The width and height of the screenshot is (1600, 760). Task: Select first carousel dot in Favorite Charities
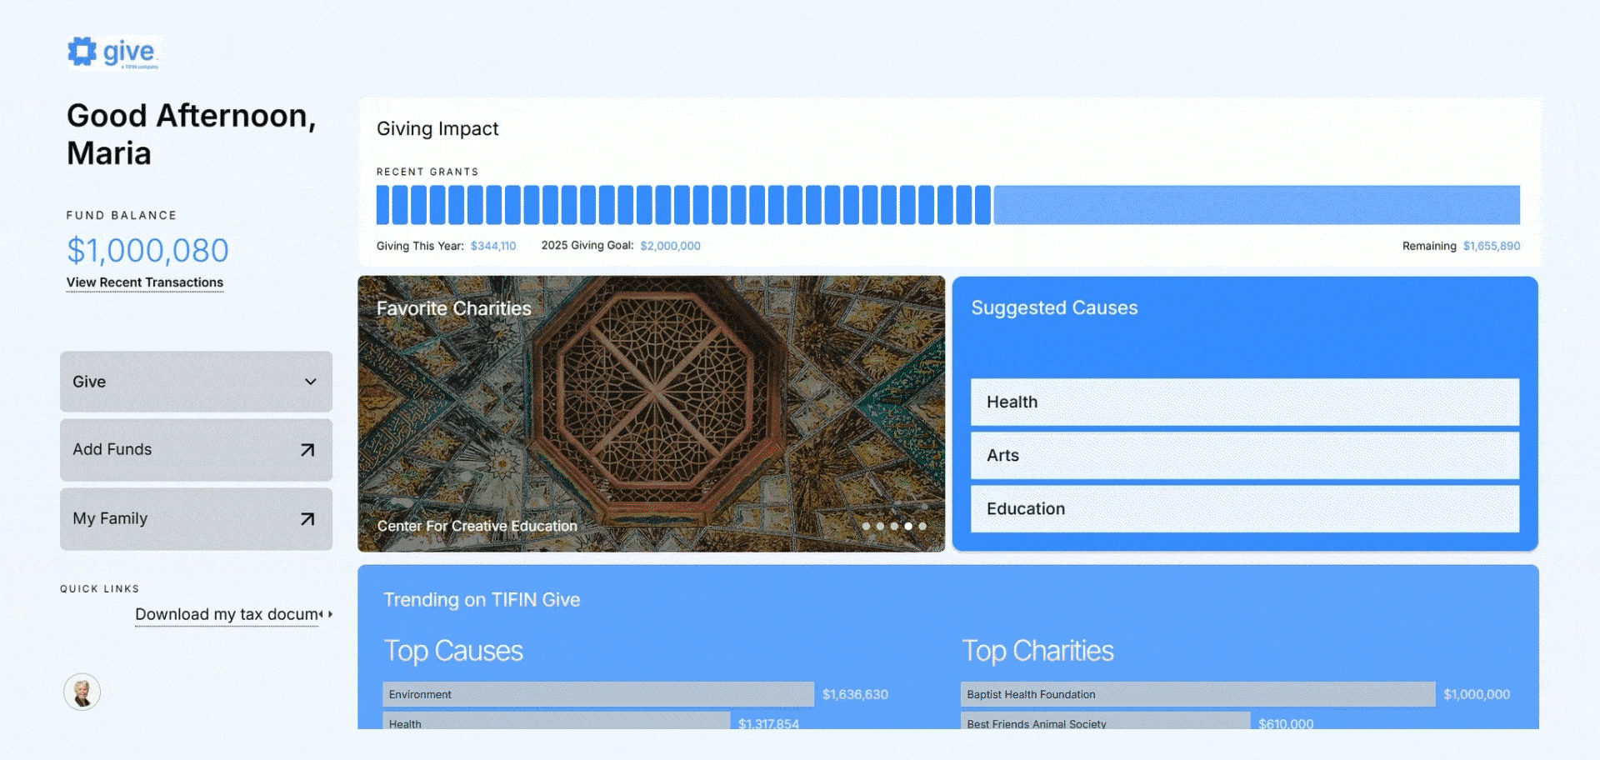[x=866, y=527]
